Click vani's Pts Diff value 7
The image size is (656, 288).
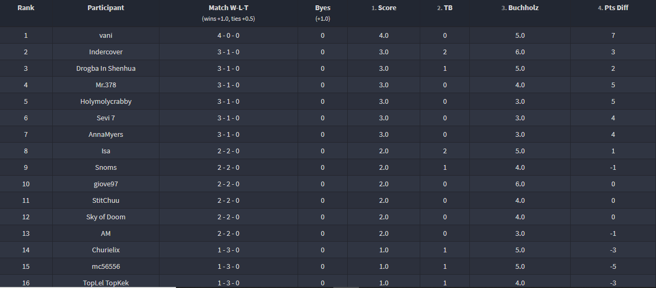[613, 36]
